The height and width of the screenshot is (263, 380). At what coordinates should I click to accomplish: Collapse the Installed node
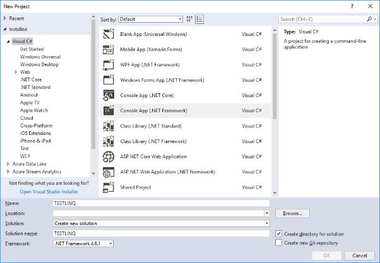5,29
